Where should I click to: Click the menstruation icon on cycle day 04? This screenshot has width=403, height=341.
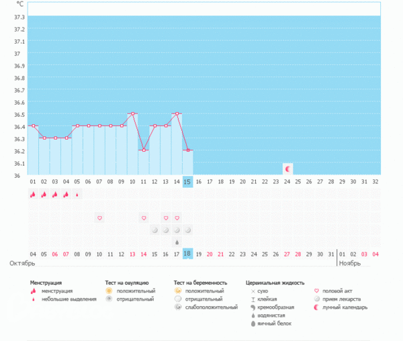click(66, 195)
